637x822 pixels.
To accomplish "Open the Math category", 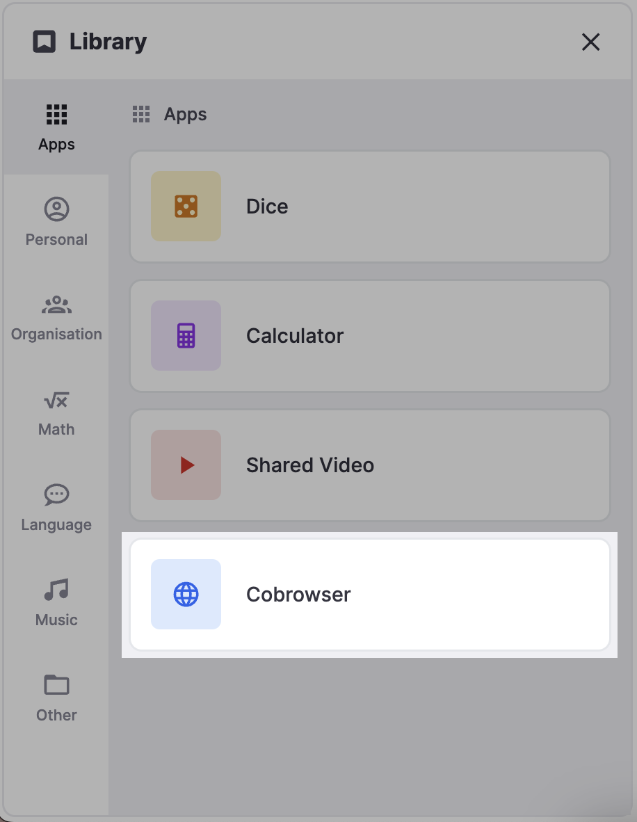I will point(56,413).
